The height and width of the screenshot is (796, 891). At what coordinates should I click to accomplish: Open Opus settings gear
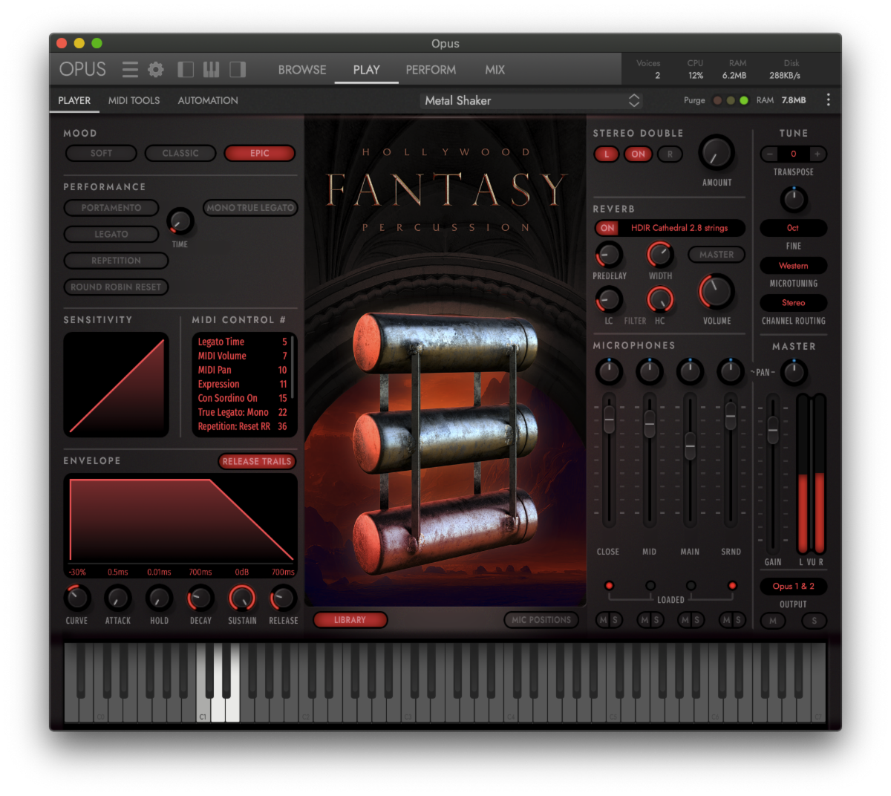(x=156, y=70)
